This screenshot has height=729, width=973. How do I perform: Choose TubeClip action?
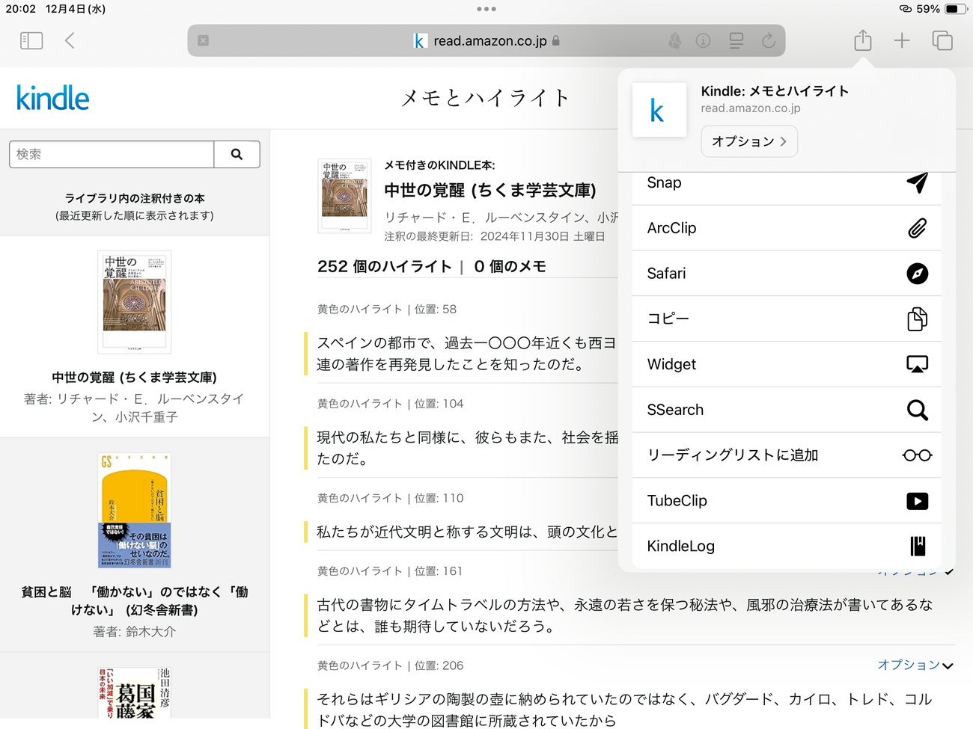(787, 501)
